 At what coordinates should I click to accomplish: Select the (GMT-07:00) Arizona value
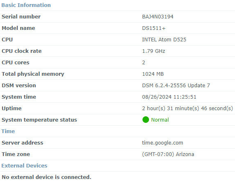[168, 154]
